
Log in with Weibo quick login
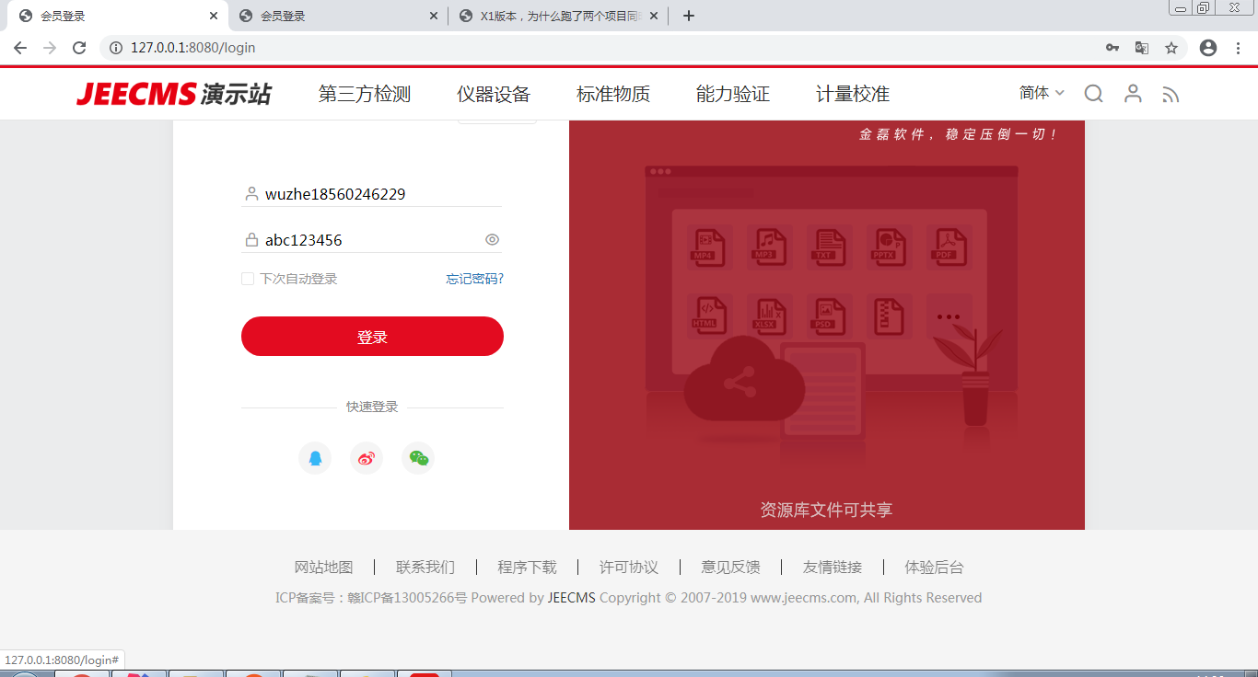tap(367, 458)
